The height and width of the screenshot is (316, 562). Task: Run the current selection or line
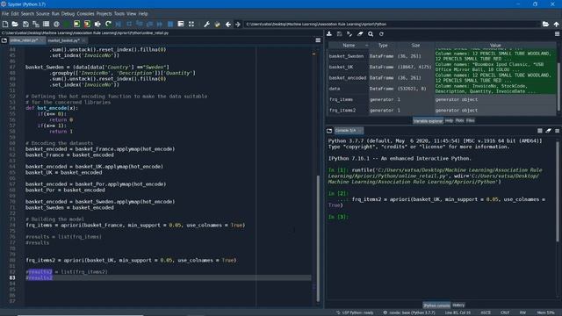click(x=97, y=24)
